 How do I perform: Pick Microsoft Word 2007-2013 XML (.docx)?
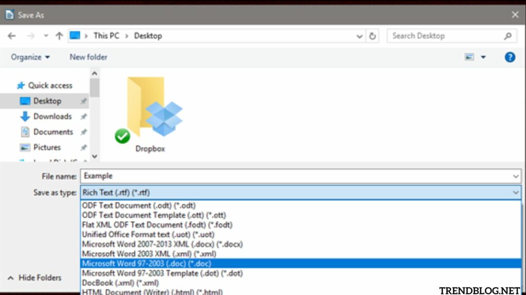(162, 244)
